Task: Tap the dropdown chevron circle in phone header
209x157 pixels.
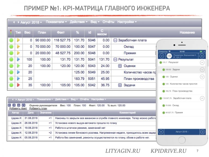Action: click(162, 56)
